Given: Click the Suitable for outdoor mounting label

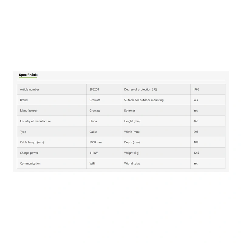Looking at the screenshot, I should click(144, 100).
